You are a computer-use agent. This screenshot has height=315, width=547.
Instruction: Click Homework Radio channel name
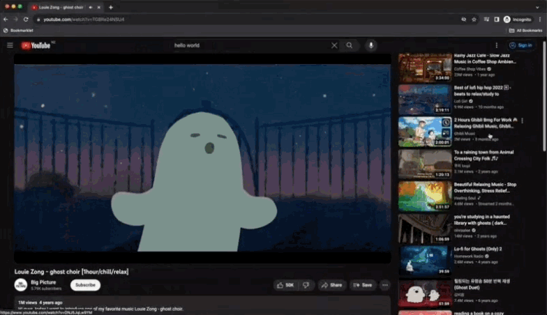click(x=469, y=256)
